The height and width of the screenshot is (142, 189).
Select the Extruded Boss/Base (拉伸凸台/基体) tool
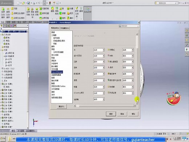click(x=3, y=13)
